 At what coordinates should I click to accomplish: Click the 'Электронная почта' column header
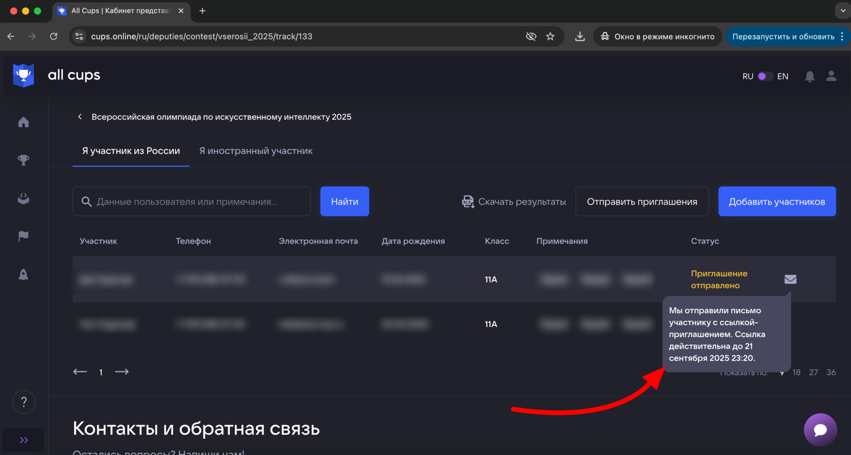[x=318, y=241]
